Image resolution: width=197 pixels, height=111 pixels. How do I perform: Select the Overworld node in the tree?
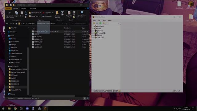click(101, 33)
